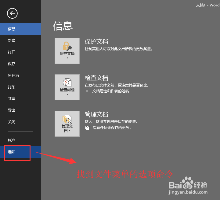Click the 保护文档 heading text
Viewport: 220px width, 200px height.
[x=96, y=42]
